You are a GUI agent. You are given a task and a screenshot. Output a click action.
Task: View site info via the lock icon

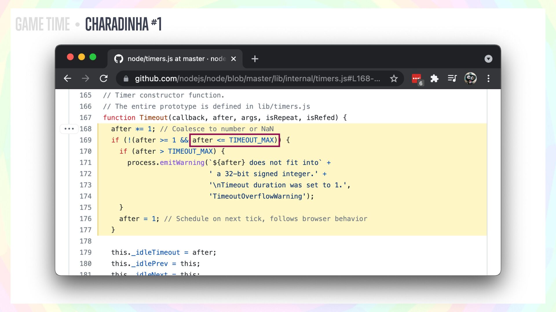(126, 79)
